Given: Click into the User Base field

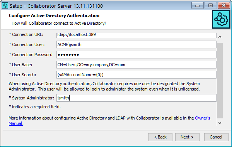Looking at the screenshot, I should 136,65.
